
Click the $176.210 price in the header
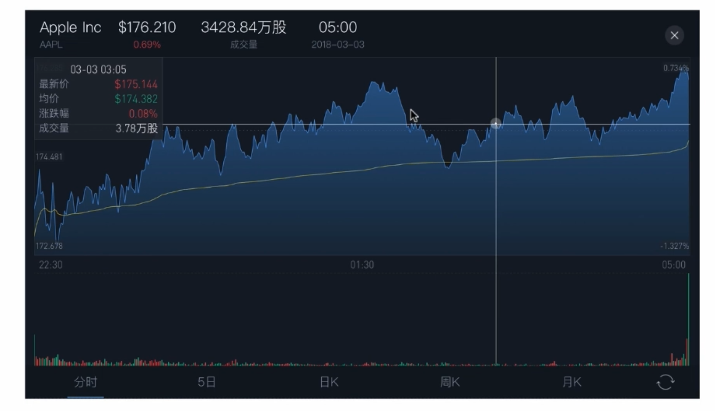pyautogui.click(x=147, y=27)
